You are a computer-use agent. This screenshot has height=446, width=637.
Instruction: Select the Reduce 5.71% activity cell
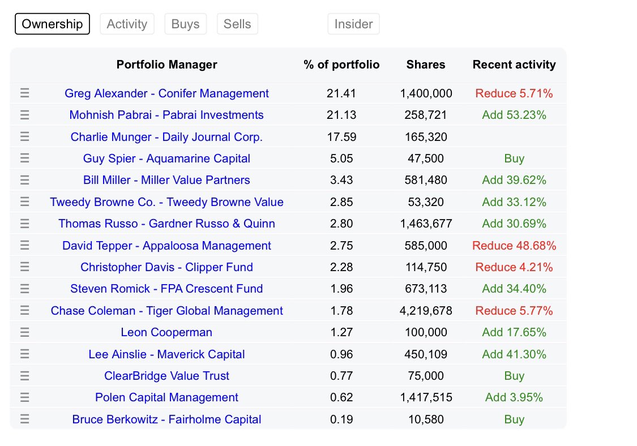(514, 93)
